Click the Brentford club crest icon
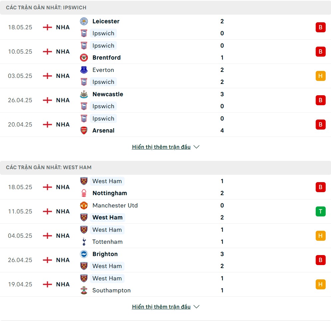 click(84, 58)
